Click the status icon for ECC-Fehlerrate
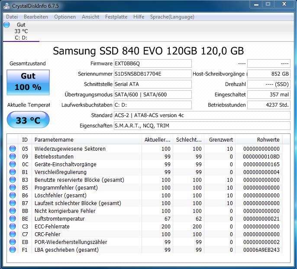Image resolution: width=297 pixels, height=269 pixels. pyautogui.click(x=13, y=226)
